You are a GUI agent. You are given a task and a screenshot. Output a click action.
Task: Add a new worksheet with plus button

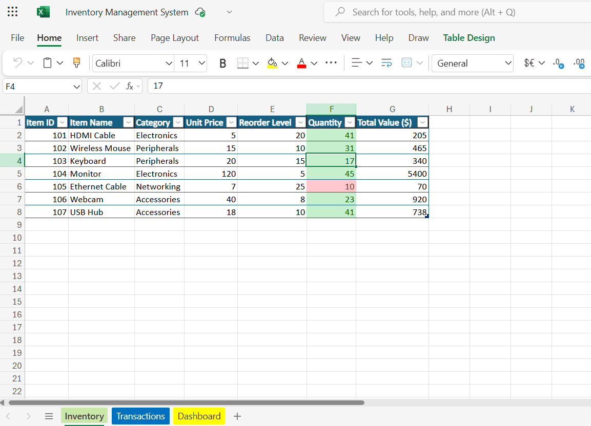[237, 416]
